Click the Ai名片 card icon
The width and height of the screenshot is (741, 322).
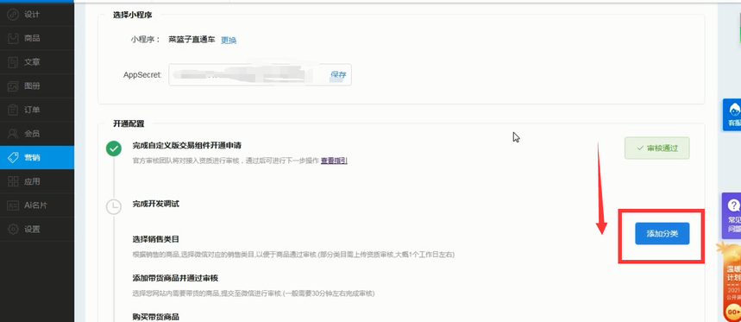pos(13,205)
